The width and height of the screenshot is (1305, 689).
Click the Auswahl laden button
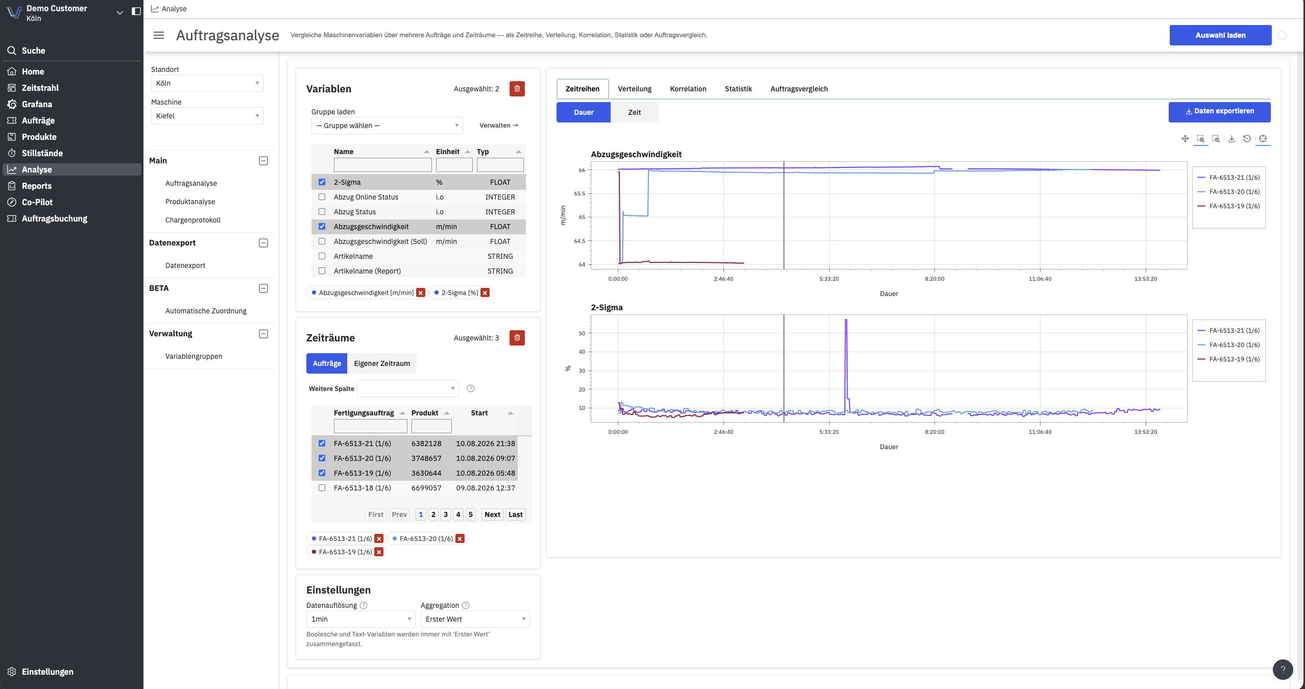(1220, 35)
